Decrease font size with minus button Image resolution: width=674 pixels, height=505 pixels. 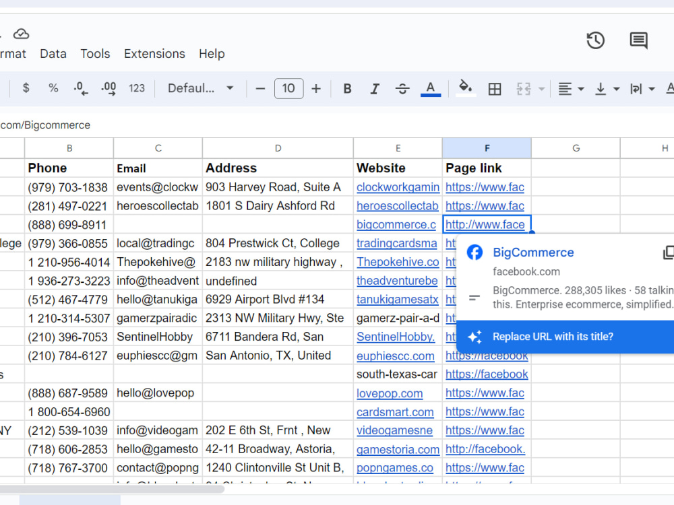point(260,88)
